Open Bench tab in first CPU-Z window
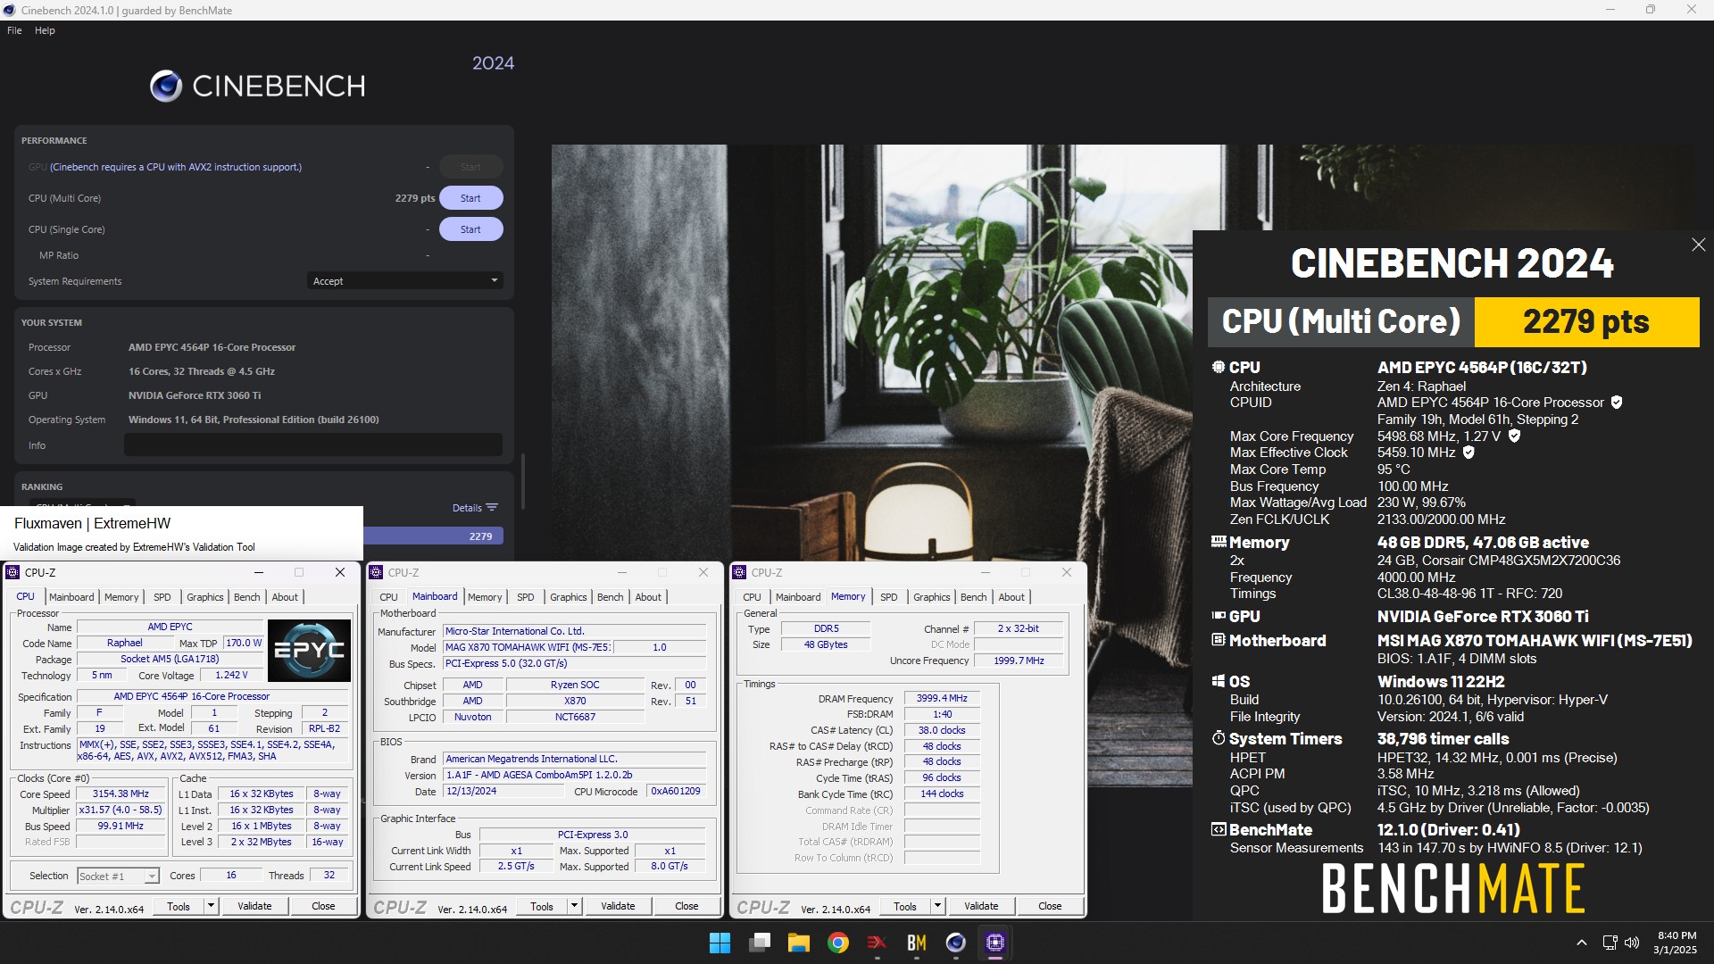Screen dimensions: 1714x964 tap(247, 597)
